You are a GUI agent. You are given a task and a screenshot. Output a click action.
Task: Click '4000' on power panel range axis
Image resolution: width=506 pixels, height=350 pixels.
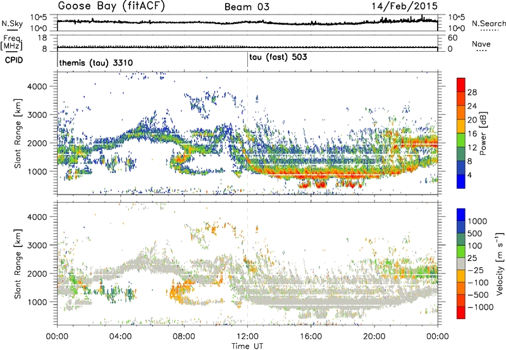[x=37, y=87]
